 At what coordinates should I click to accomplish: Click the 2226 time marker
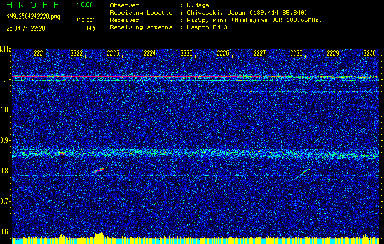pyautogui.click(x=223, y=53)
